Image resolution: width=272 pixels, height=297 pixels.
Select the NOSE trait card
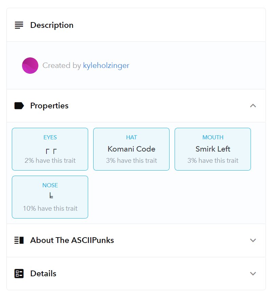pyautogui.click(x=50, y=197)
